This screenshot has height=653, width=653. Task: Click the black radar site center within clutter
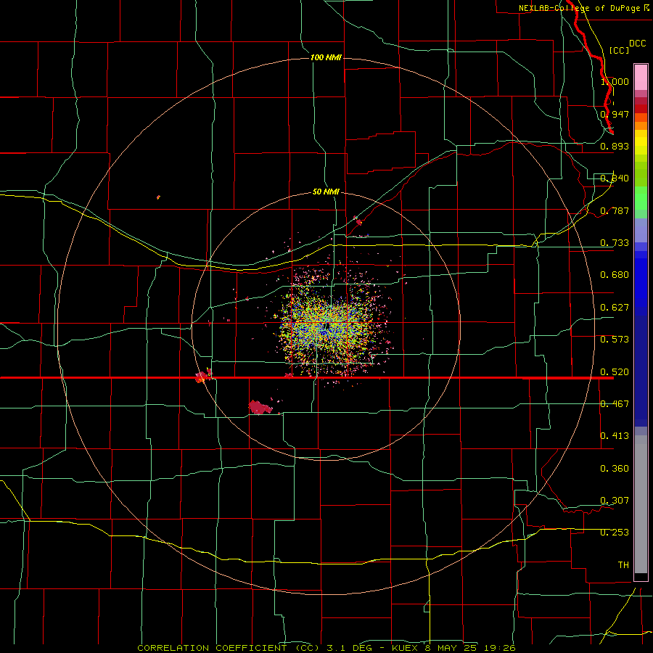coord(327,325)
